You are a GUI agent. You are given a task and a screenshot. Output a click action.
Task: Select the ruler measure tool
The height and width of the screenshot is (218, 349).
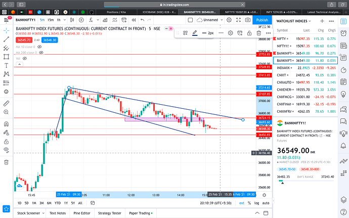[6, 103]
